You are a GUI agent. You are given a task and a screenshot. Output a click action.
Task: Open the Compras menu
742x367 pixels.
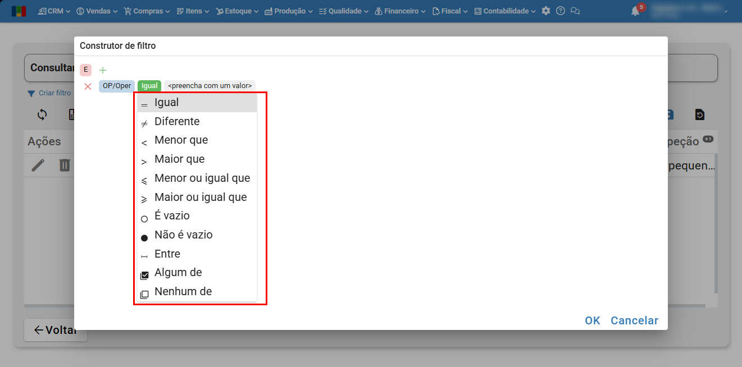click(147, 11)
